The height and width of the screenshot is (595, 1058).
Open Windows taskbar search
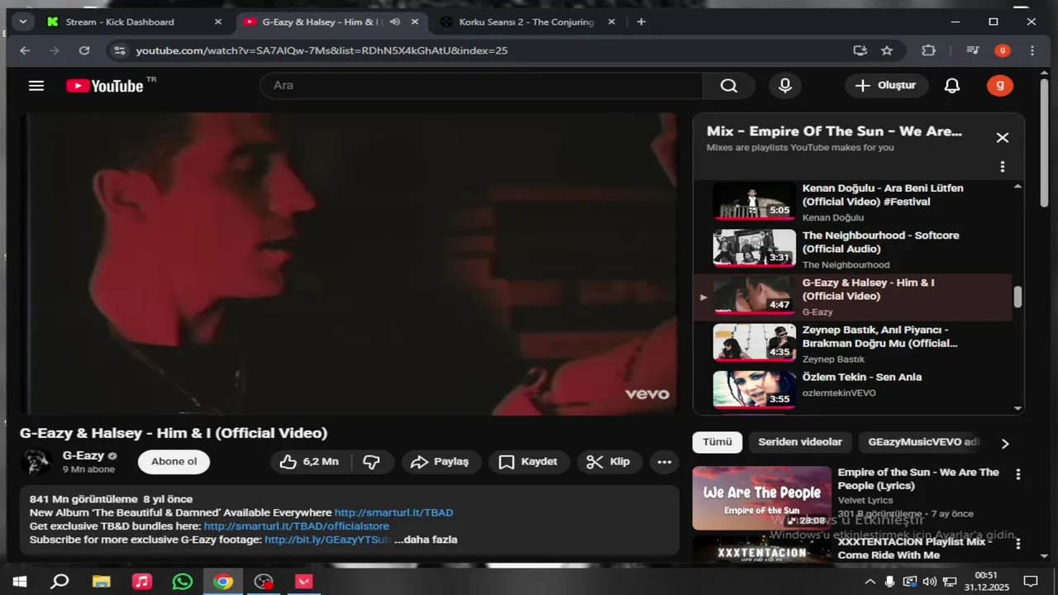coord(60,582)
